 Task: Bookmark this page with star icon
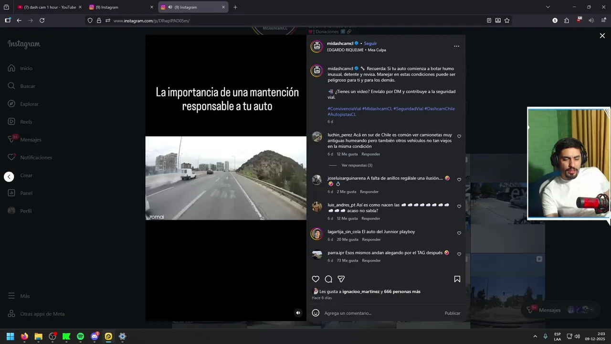507,21
